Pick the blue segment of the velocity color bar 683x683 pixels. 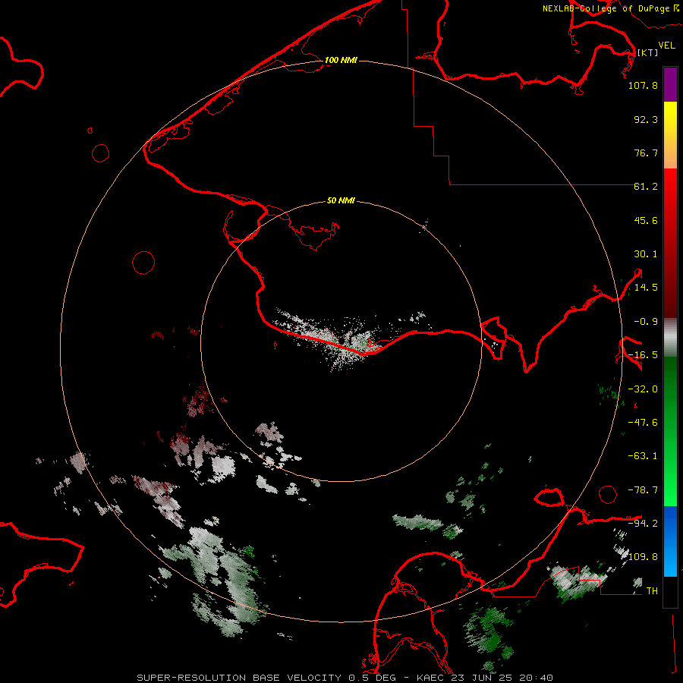pyautogui.click(x=670, y=541)
